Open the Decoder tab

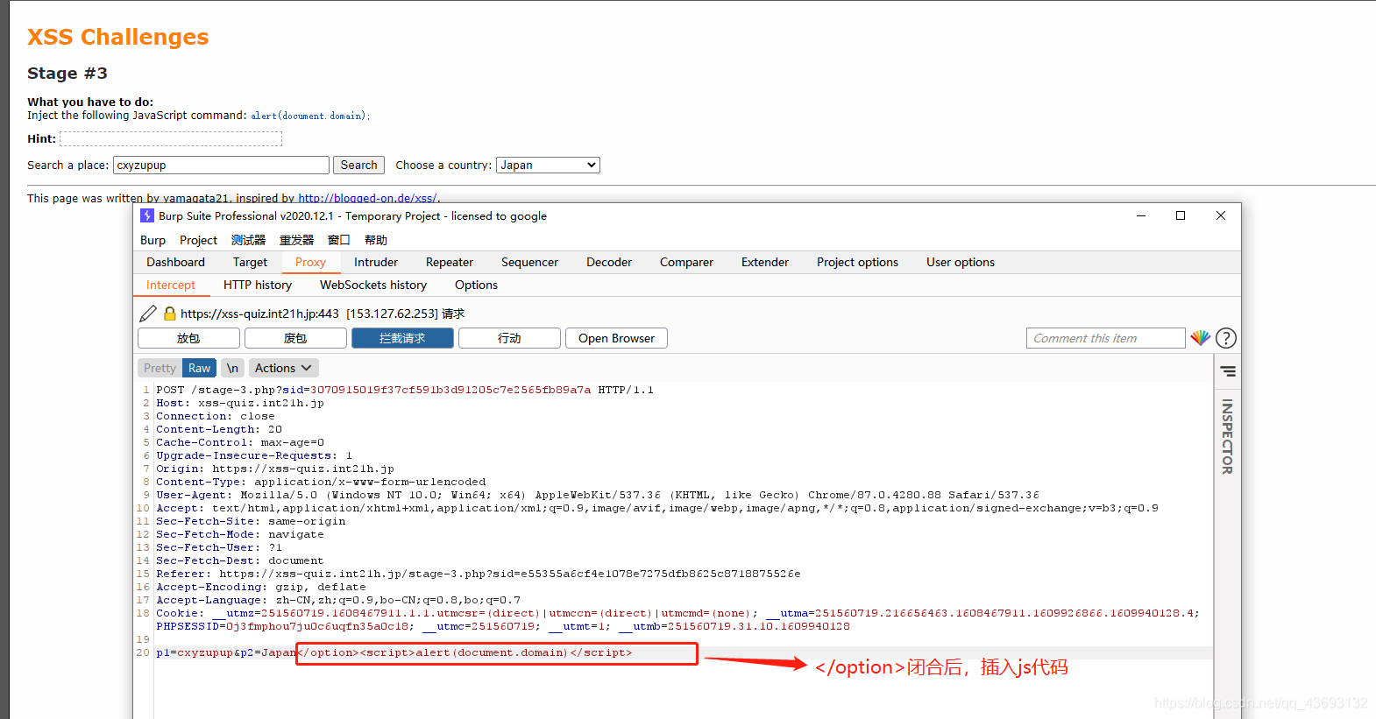tap(609, 262)
